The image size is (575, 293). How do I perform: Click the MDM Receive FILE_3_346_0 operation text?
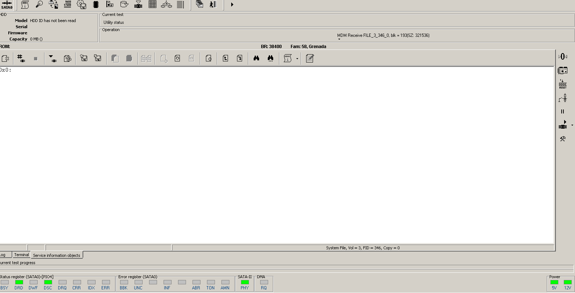[x=383, y=35]
